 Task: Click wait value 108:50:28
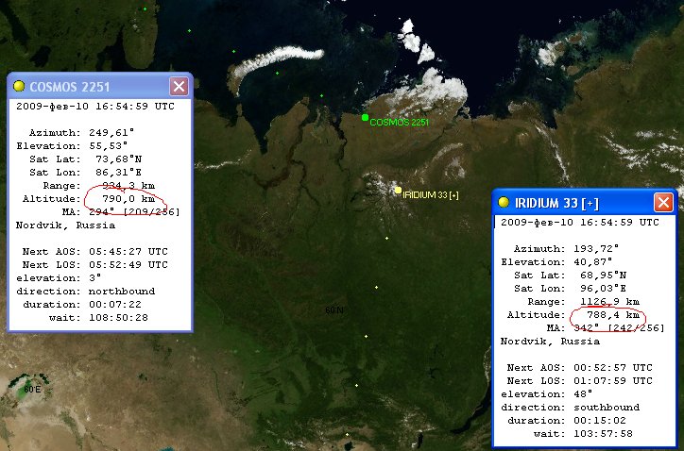(118, 317)
